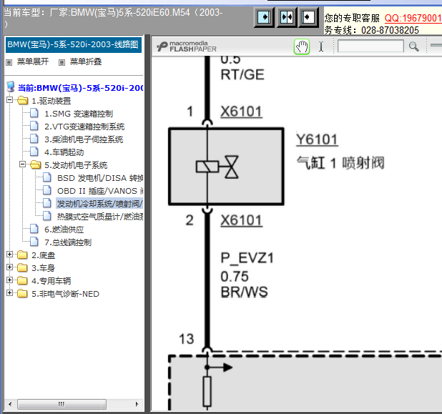Click the page icon of 7.总线端控制
442x414 pixels.
click(34, 242)
